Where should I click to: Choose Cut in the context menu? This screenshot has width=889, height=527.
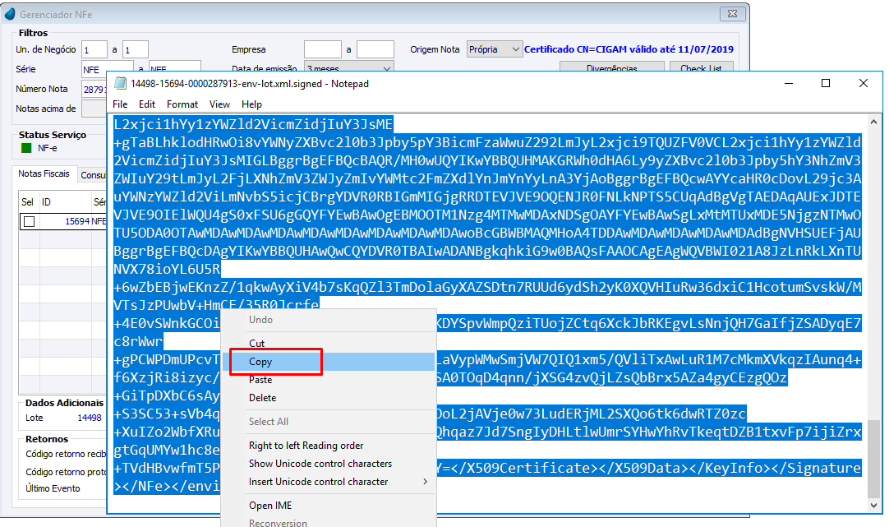coord(329,343)
